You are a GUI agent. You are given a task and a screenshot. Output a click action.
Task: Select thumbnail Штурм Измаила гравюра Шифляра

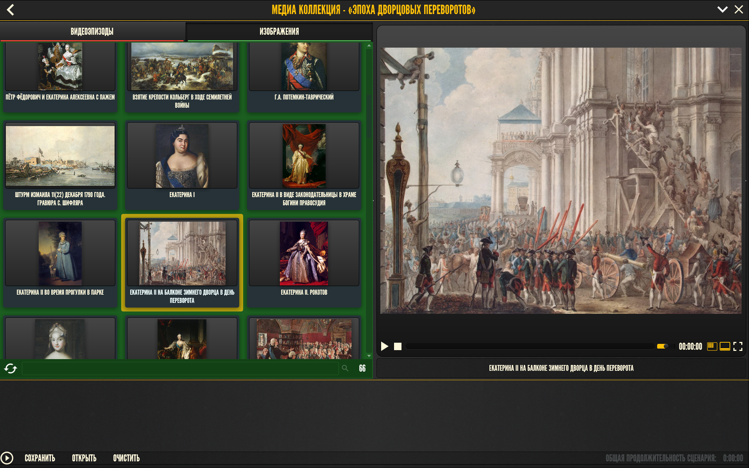(x=60, y=165)
